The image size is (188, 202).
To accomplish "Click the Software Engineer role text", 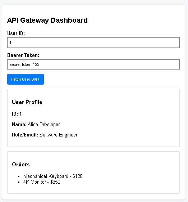I will [x=58, y=135].
